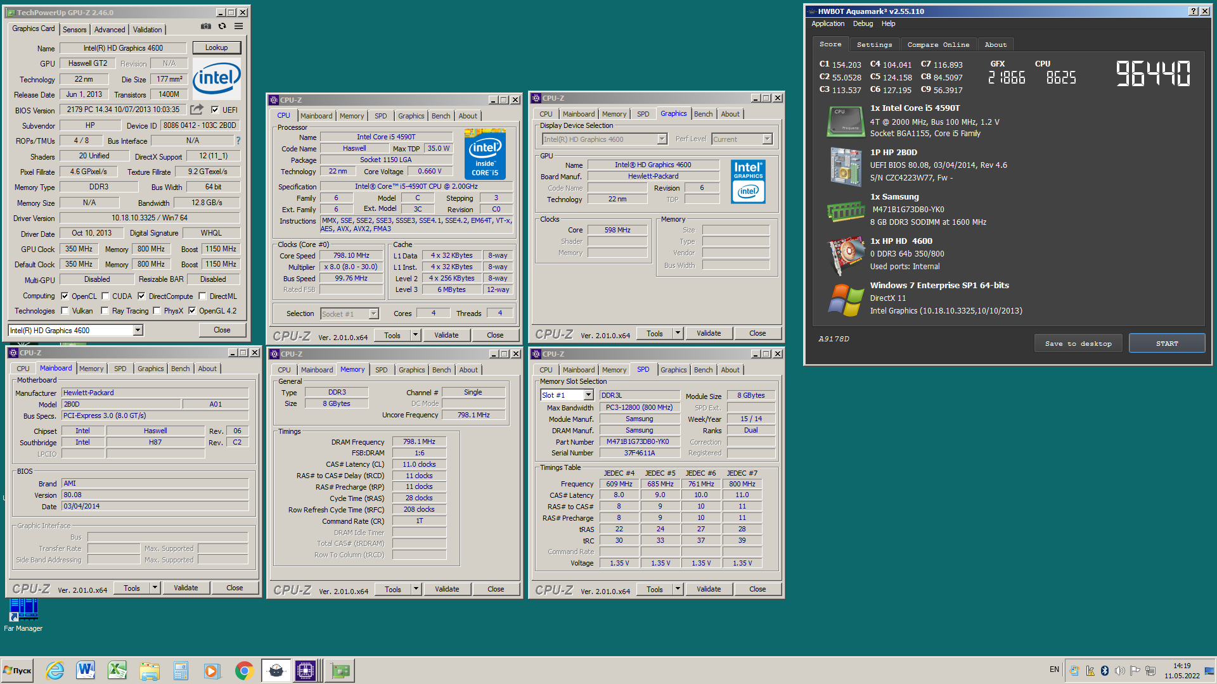Click the GPU-Z screenshot camera icon

tap(206, 27)
